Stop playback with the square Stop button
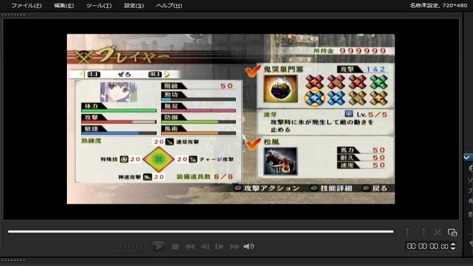This screenshot has height=266, width=473. (175, 247)
